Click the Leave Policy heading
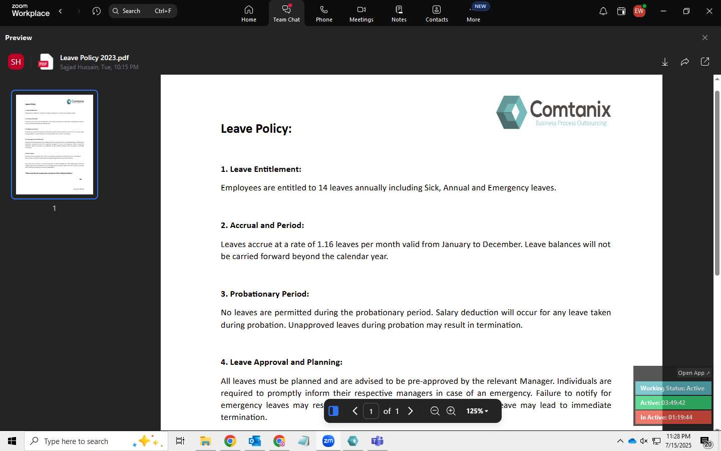The width and height of the screenshot is (721, 451). click(x=256, y=129)
